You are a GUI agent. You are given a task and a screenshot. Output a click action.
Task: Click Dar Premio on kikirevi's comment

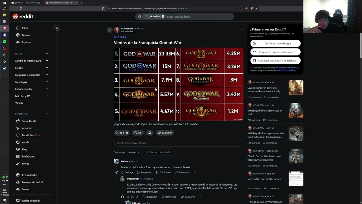pos(163,172)
